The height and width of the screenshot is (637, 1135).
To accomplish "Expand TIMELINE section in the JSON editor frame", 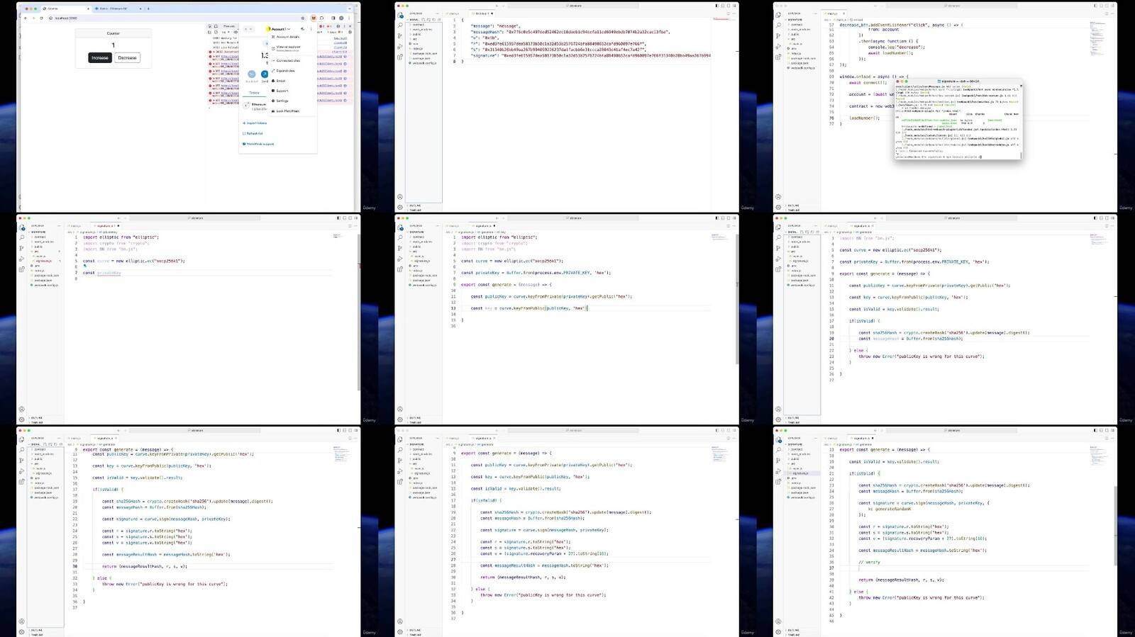I will point(416,210).
